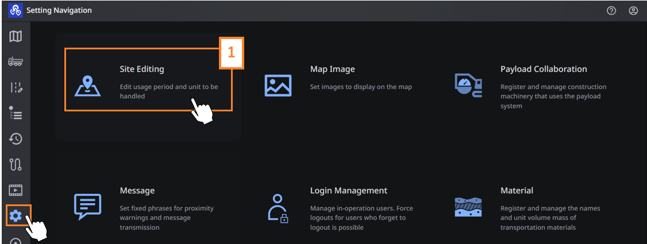Click the Map Image picture icon
The image size is (647, 244).
click(278, 86)
